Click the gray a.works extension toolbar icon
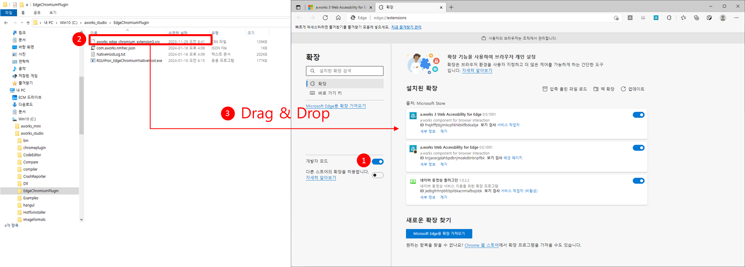Viewport: 745px width, 267px height. coord(630,18)
